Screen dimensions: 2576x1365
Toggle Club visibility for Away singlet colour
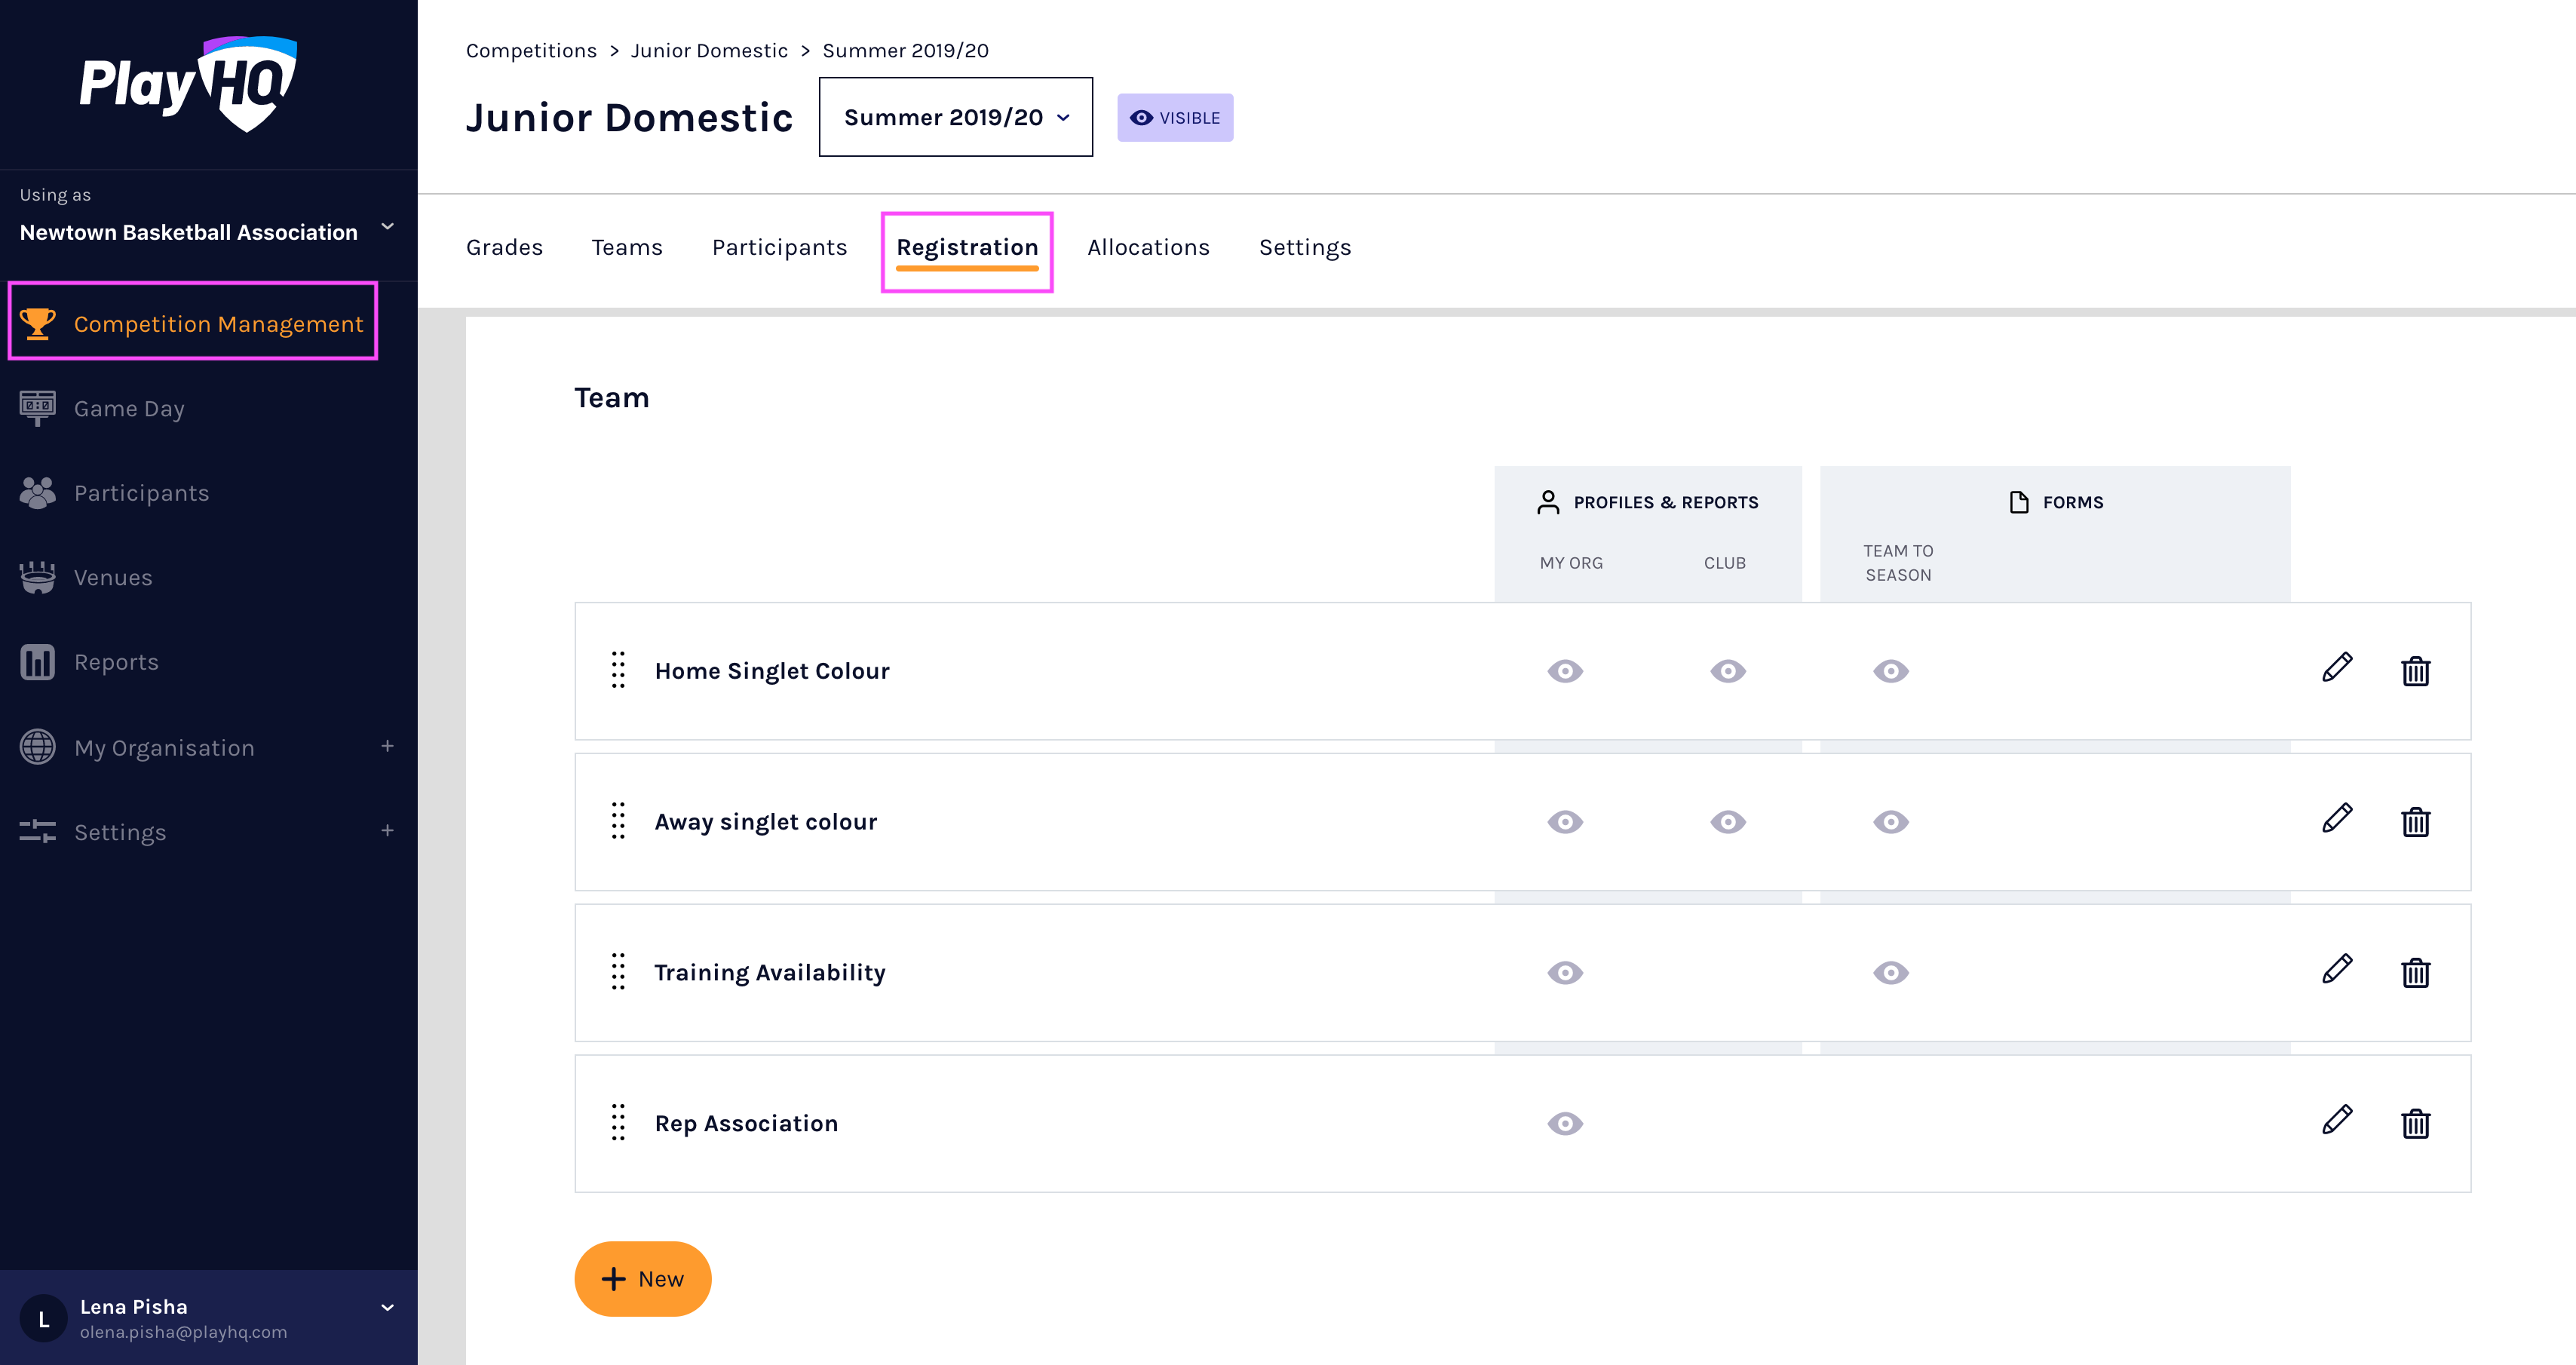coord(1727,822)
